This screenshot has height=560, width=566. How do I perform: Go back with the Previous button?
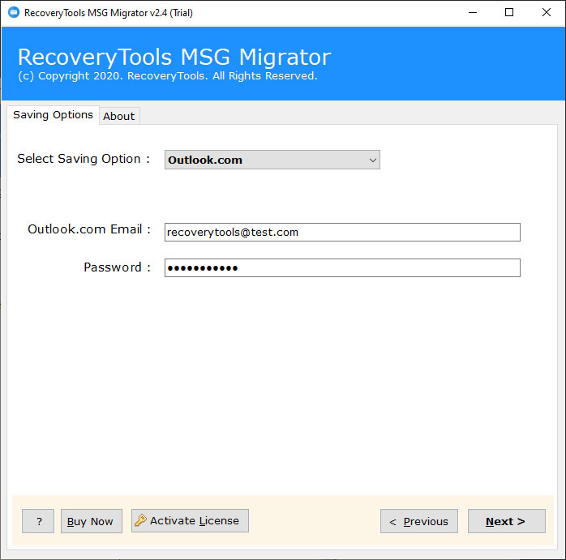click(x=419, y=521)
